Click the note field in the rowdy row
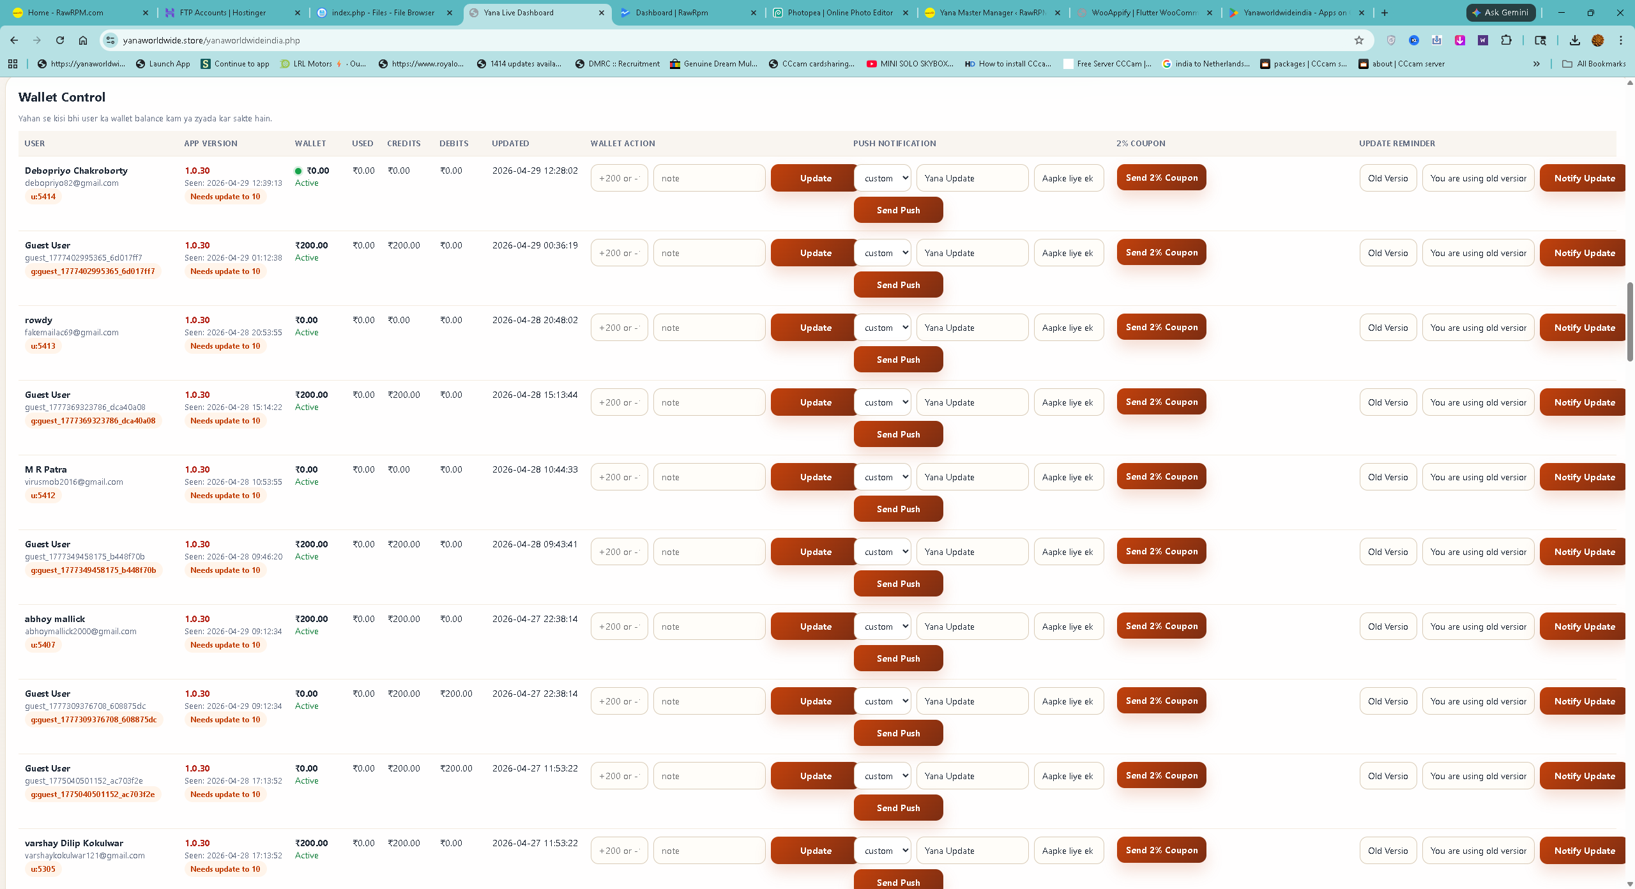1635x889 pixels. (709, 327)
